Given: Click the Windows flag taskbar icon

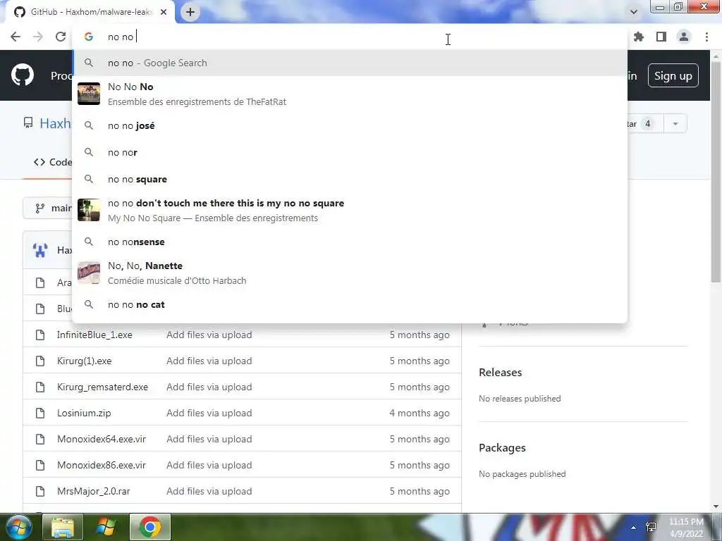Looking at the screenshot, I should pyautogui.click(x=106, y=527).
